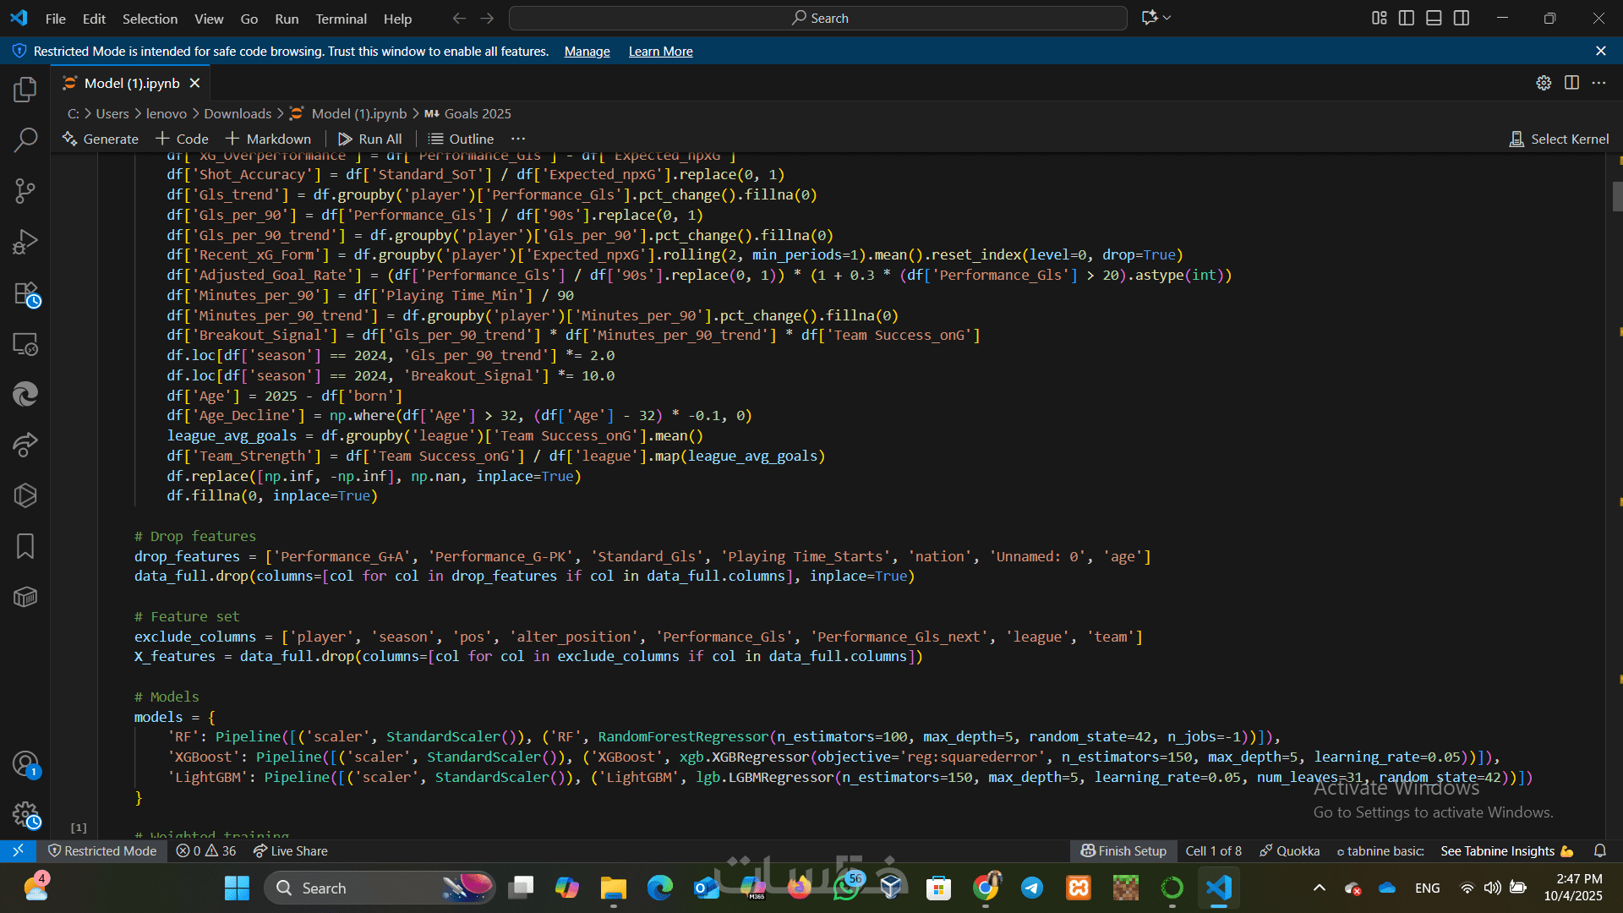Screen dimensions: 1623x913
Task: Open the Source Control view
Action: click(25, 191)
